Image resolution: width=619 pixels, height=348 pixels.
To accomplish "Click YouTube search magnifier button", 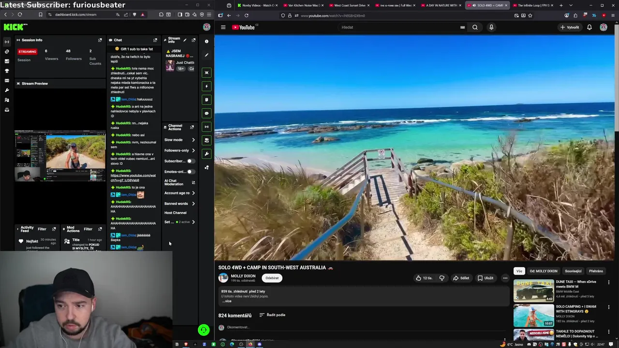I will 475,28.
